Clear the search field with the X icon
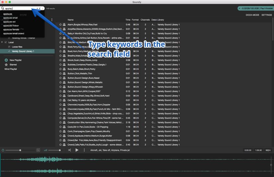The height and width of the screenshot is (177, 274). 37,8
